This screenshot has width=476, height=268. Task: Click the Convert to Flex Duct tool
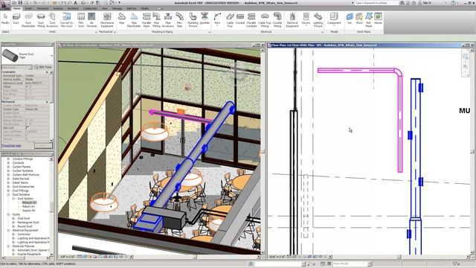[x=66, y=20]
